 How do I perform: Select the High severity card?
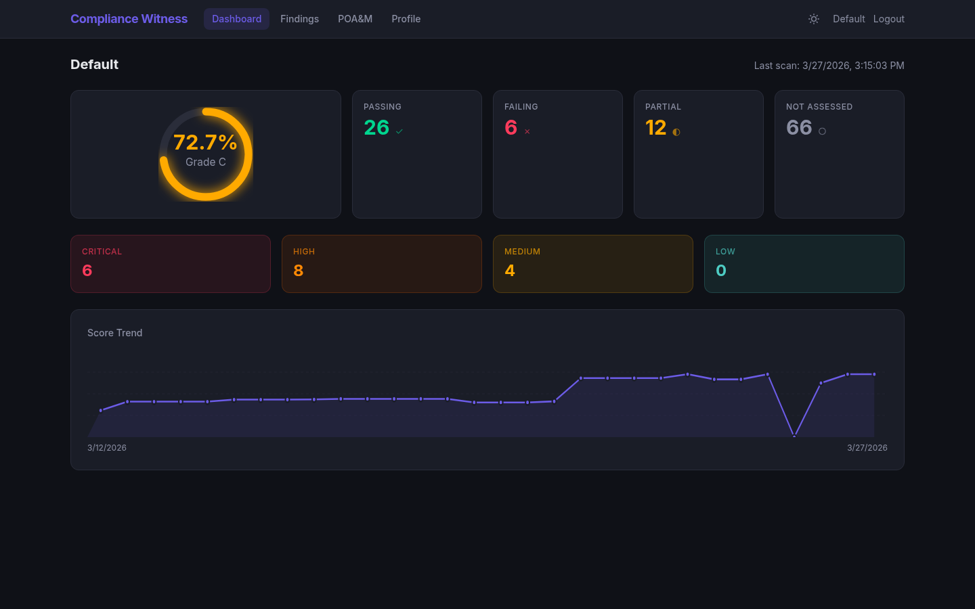(x=381, y=264)
